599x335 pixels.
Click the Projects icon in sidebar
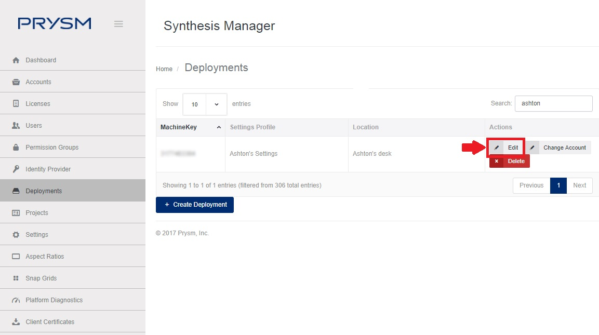[x=16, y=213]
